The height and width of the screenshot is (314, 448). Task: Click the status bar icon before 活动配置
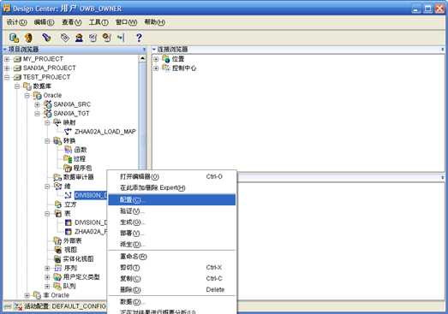[x=18, y=306]
